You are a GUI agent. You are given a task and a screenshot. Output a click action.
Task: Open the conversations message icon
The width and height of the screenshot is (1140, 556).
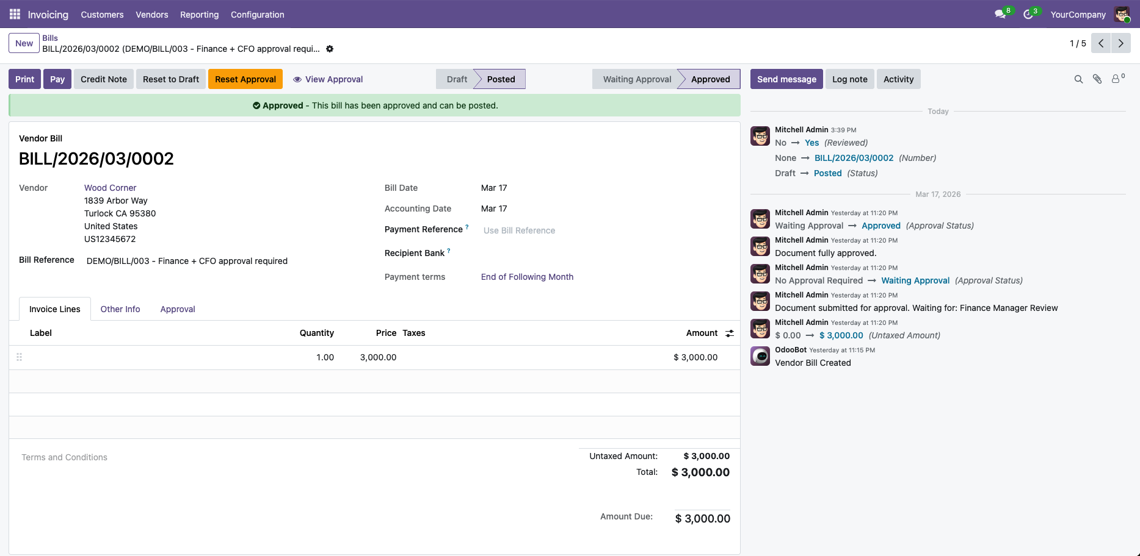click(1000, 14)
